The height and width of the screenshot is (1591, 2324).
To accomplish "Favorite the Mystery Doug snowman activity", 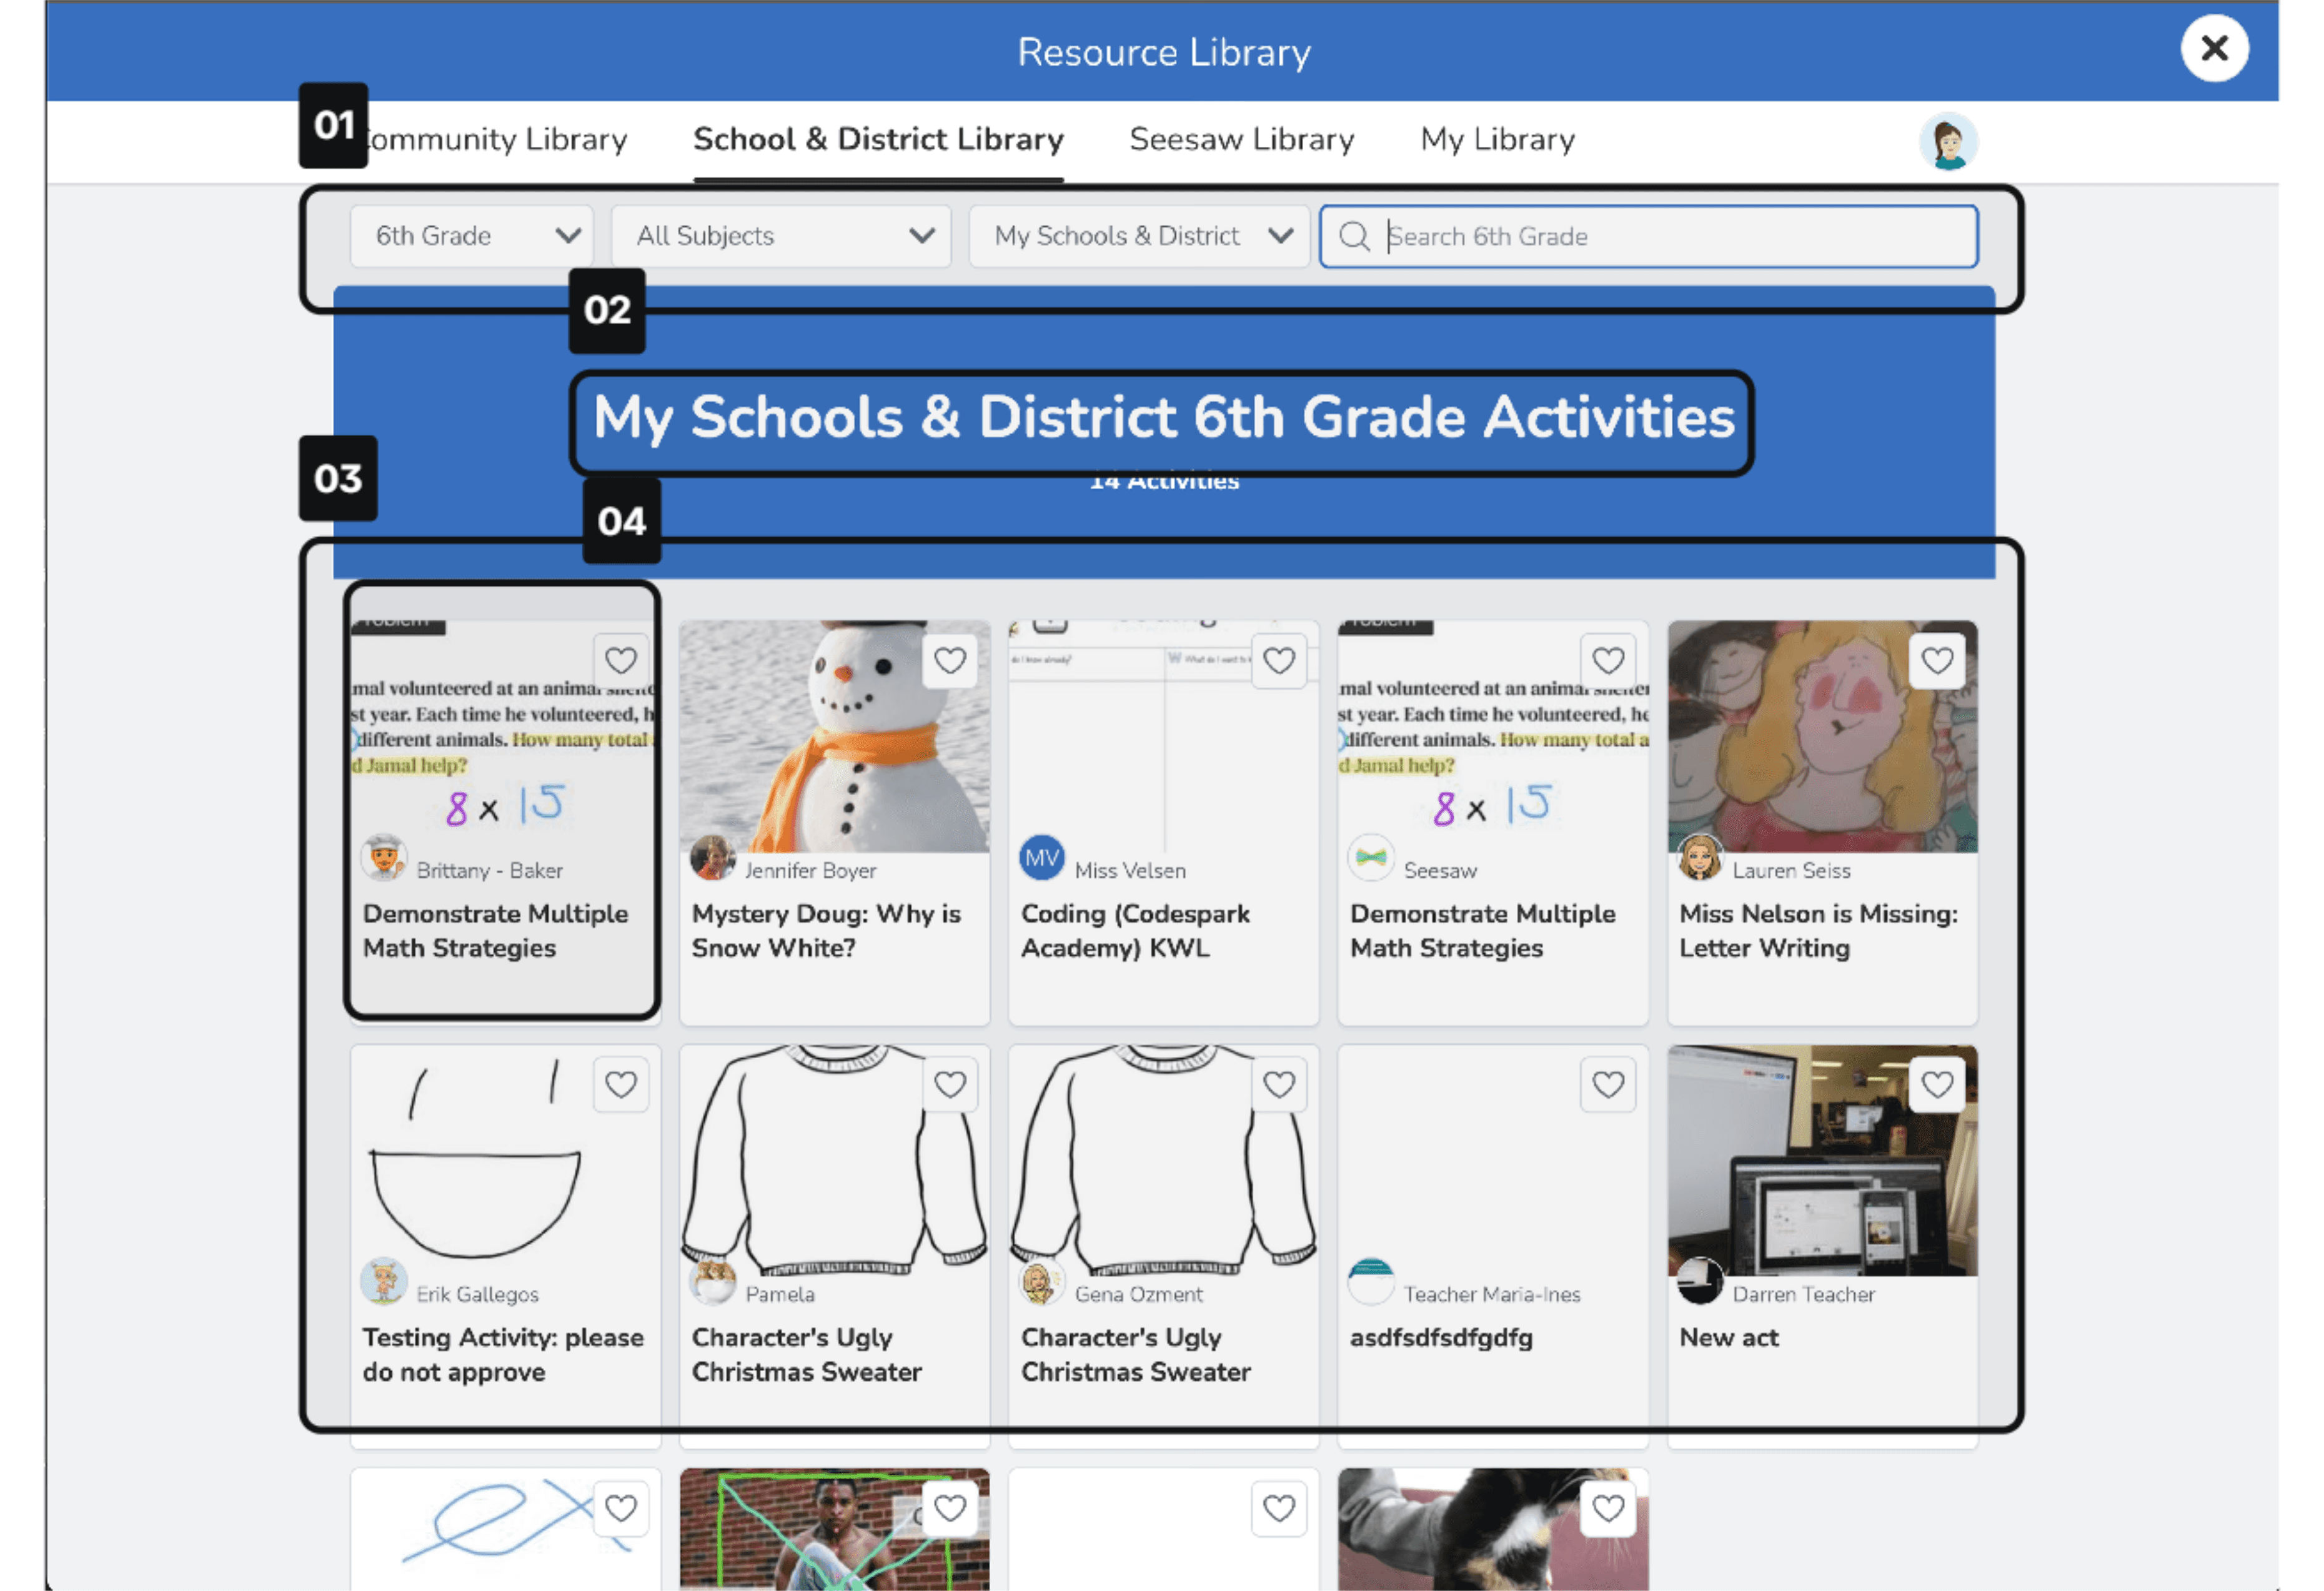I will click(x=949, y=660).
